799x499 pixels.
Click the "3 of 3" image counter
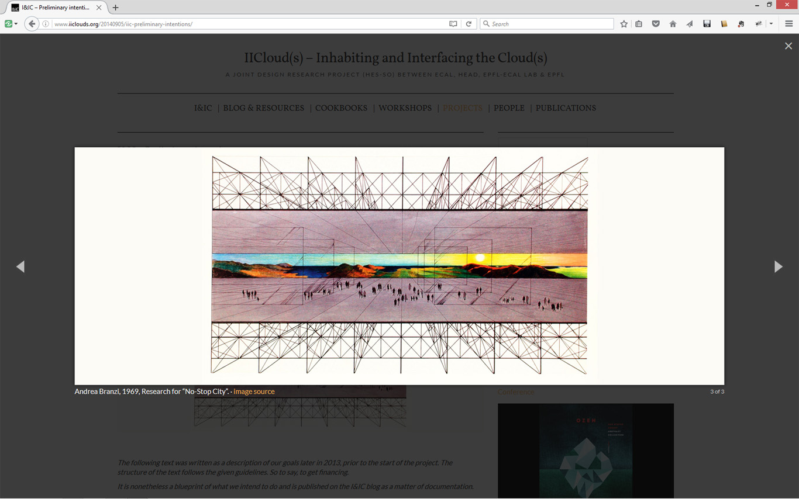pyautogui.click(x=717, y=391)
